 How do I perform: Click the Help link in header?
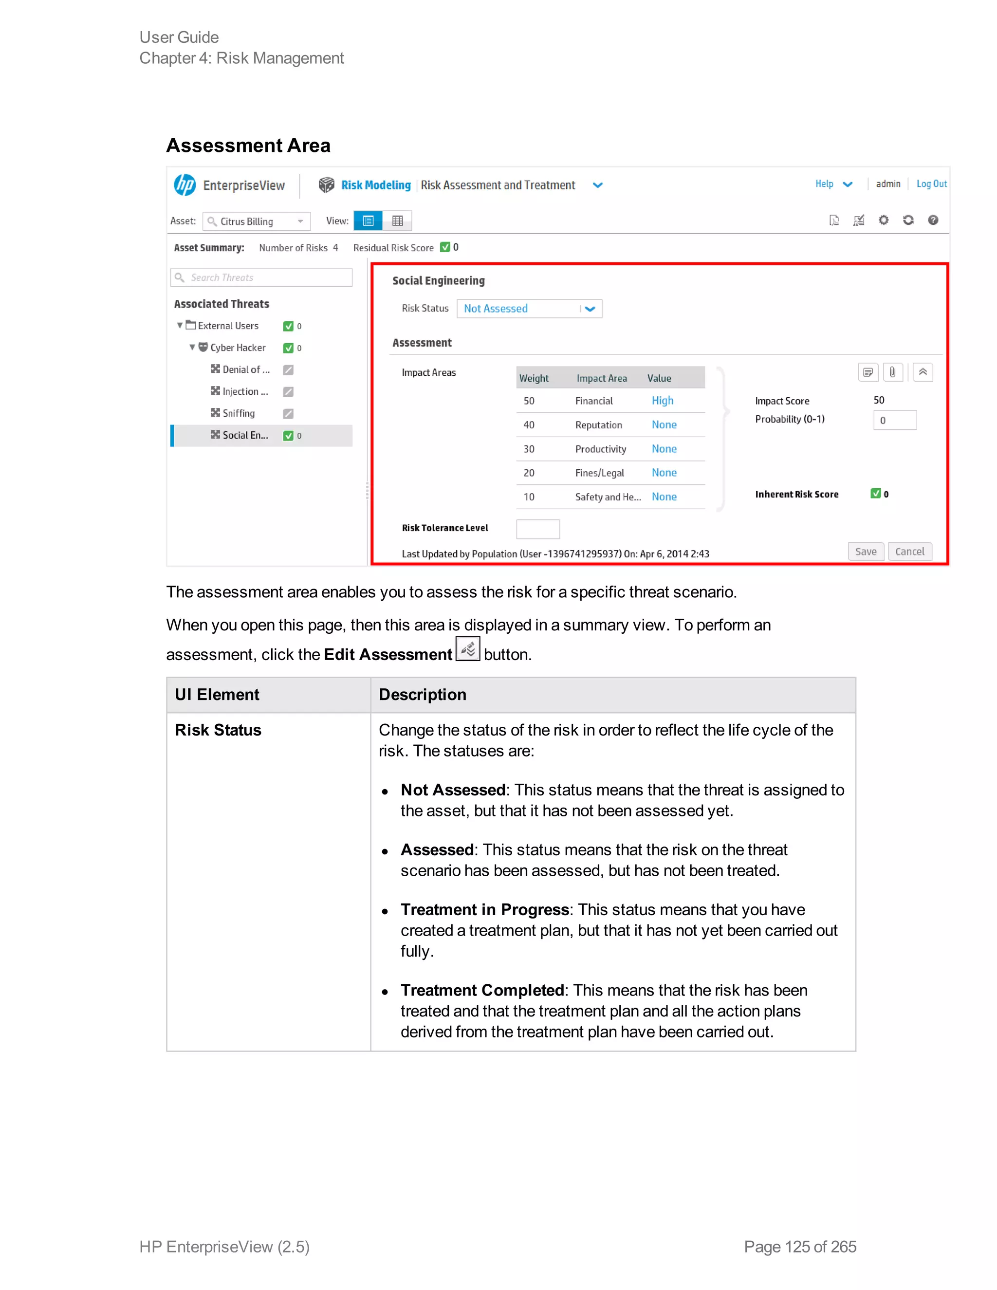[824, 184]
